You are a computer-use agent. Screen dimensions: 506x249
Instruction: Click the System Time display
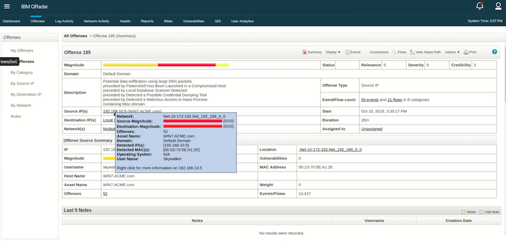coord(484,21)
